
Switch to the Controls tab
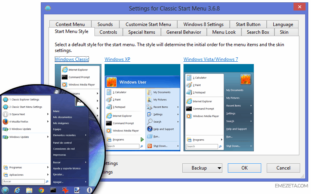(x=108, y=32)
